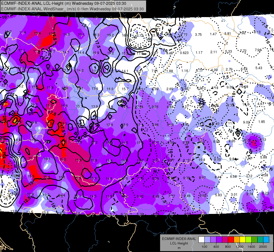Click the white legend color swatch
274x252 pixels.
click(202, 240)
